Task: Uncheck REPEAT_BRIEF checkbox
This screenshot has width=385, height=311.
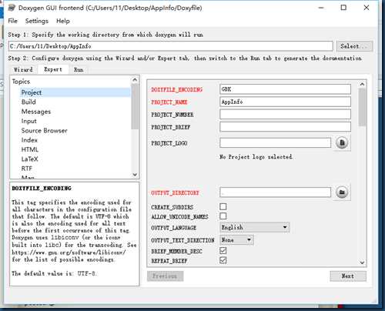Action: (223, 260)
